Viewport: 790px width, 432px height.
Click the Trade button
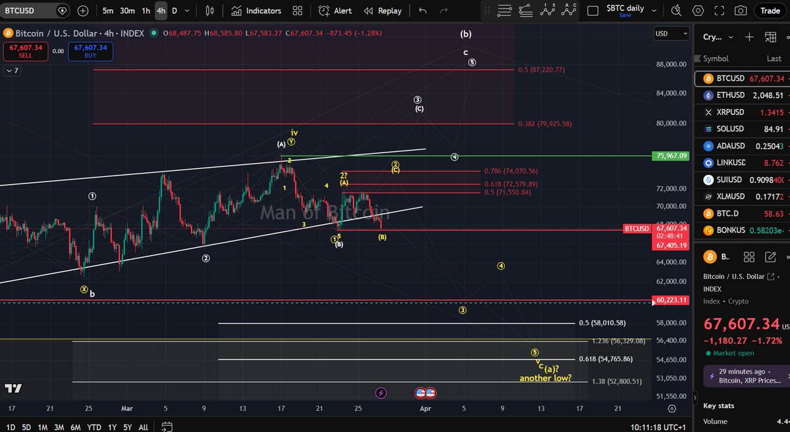click(x=770, y=11)
